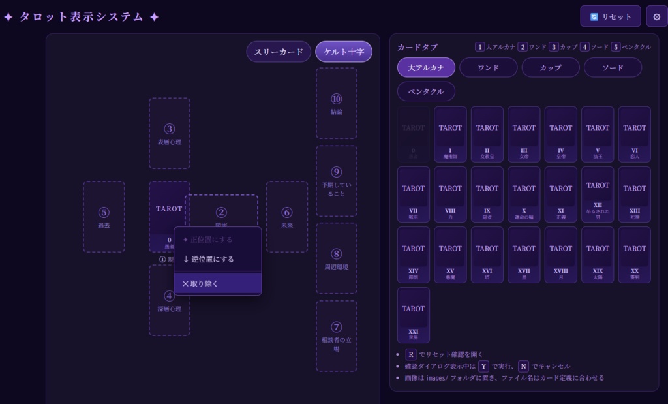
Task: Select the I 魔術師 (Magician) card
Action: pos(450,134)
